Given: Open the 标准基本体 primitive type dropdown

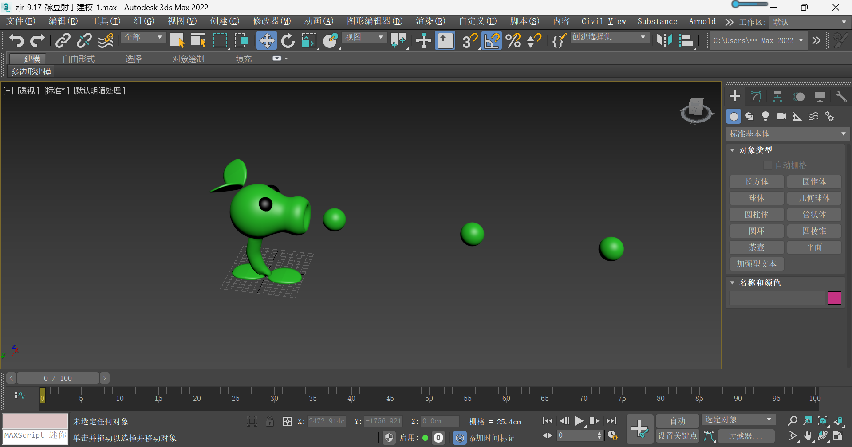Looking at the screenshot, I should click(788, 134).
